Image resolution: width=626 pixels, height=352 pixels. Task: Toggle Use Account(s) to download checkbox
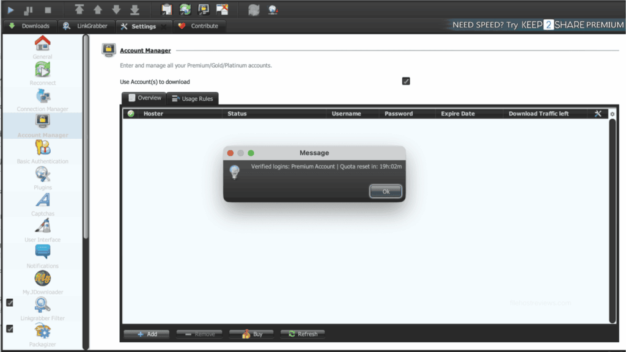(406, 81)
